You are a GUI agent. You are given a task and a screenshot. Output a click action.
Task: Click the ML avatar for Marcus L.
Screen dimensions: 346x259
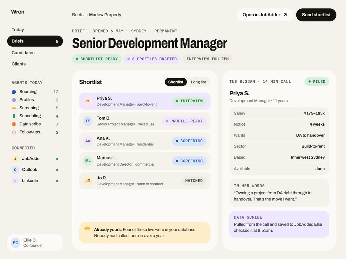click(88, 161)
